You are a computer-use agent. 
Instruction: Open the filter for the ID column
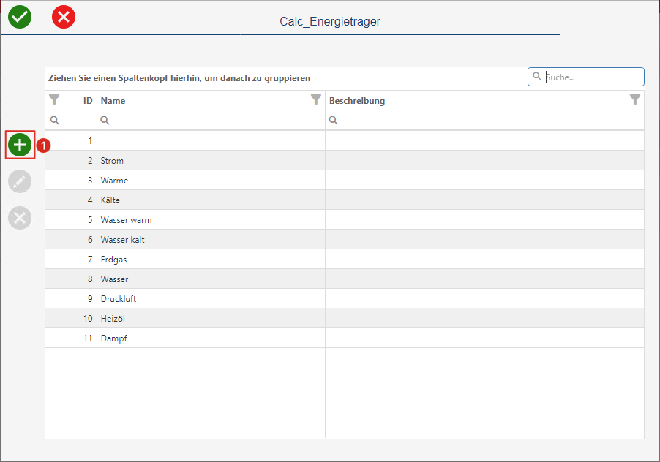[54, 99]
